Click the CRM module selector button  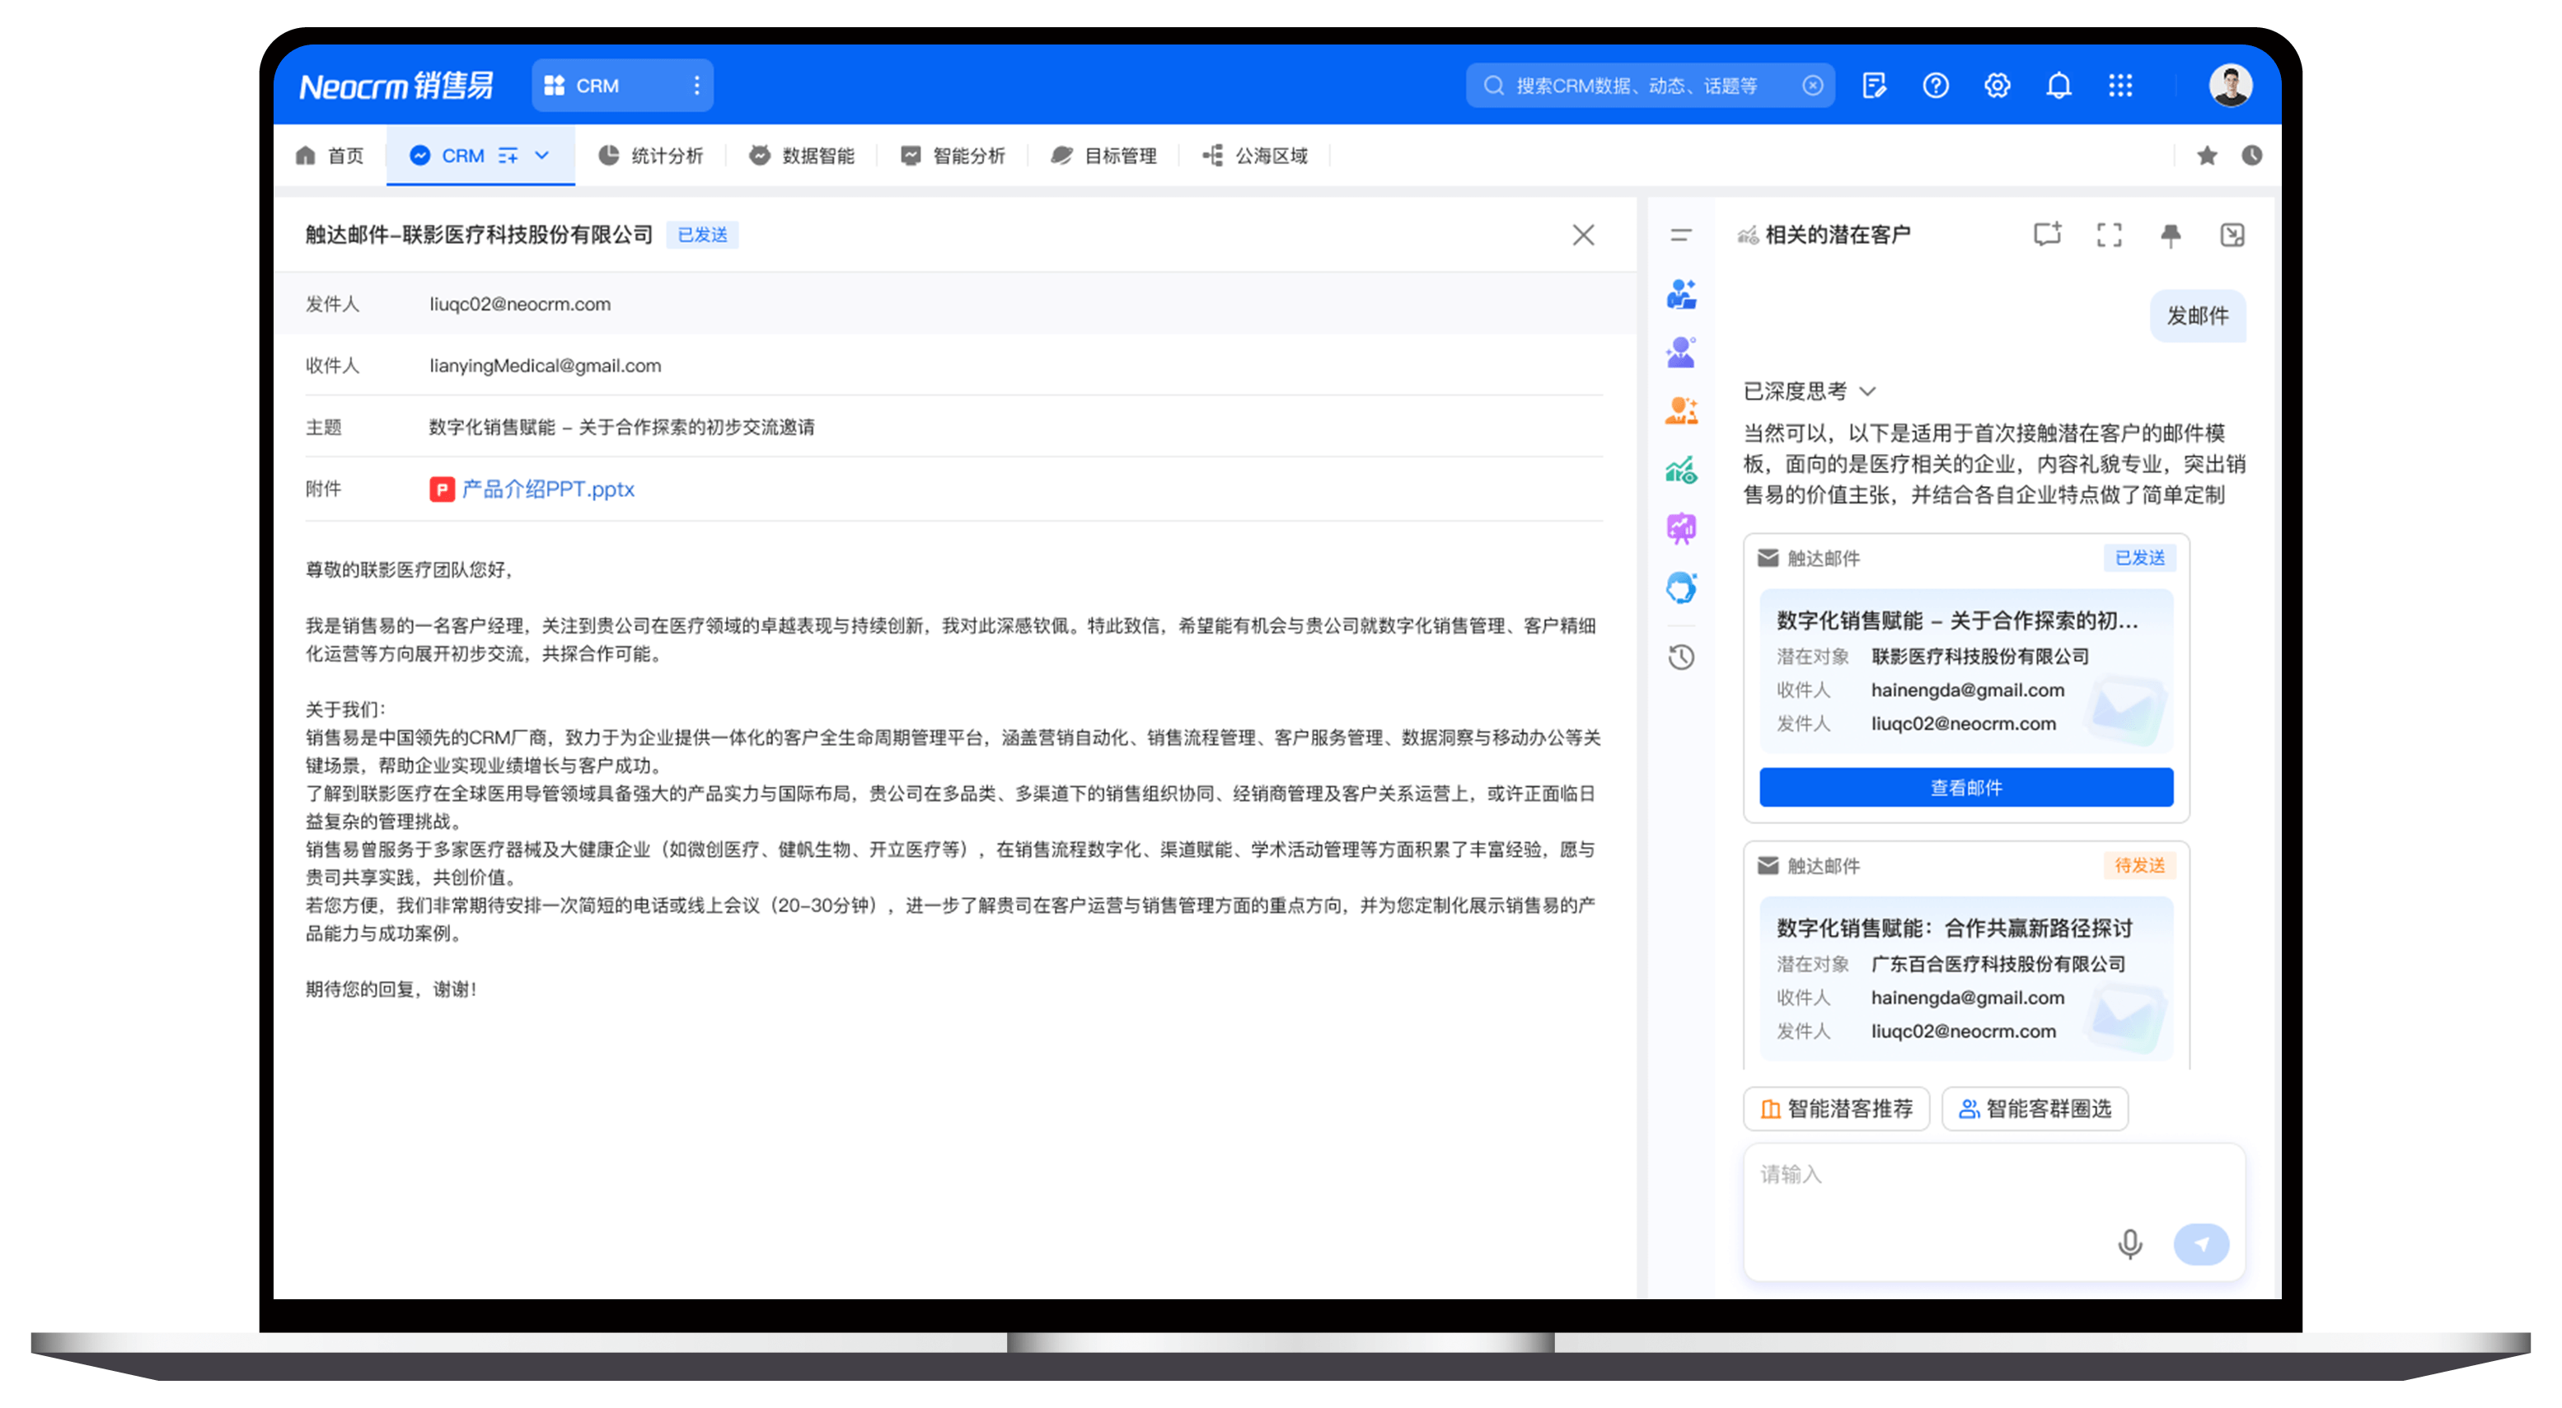pyautogui.click(x=623, y=86)
